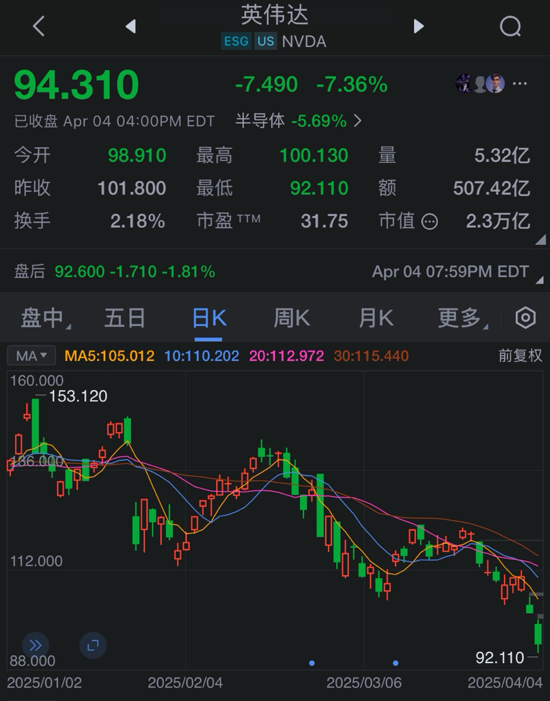The height and width of the screenshot is (701, 550).
Task: Select the 周K weekly tab
Action: click(x=292, y=318)
